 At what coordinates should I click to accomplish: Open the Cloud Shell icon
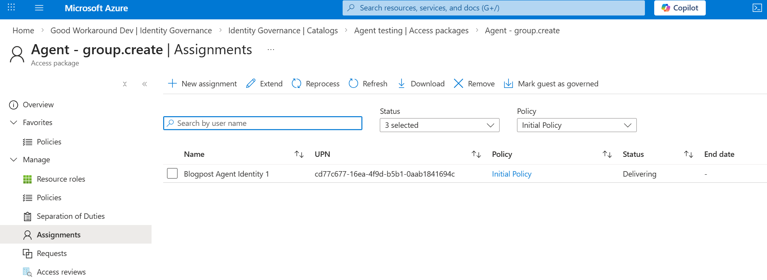[757, 8]
